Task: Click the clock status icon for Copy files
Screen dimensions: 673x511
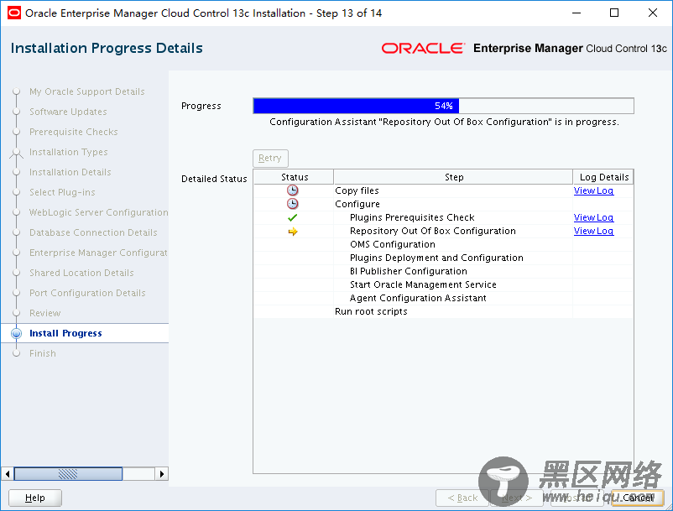Action: coord(293,190)
